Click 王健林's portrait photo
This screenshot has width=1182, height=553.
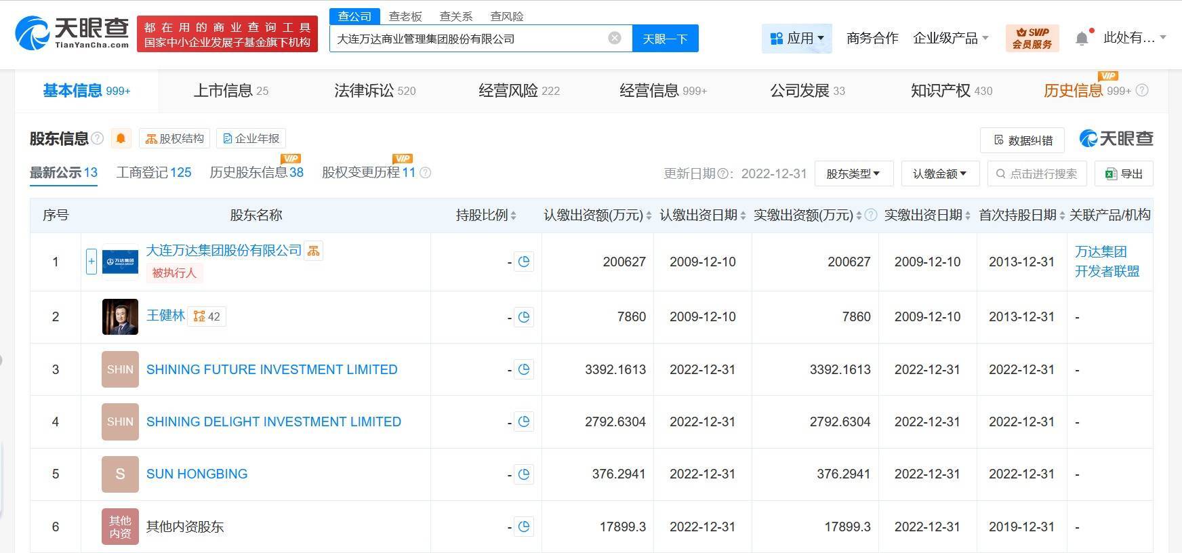coord(120,316)
